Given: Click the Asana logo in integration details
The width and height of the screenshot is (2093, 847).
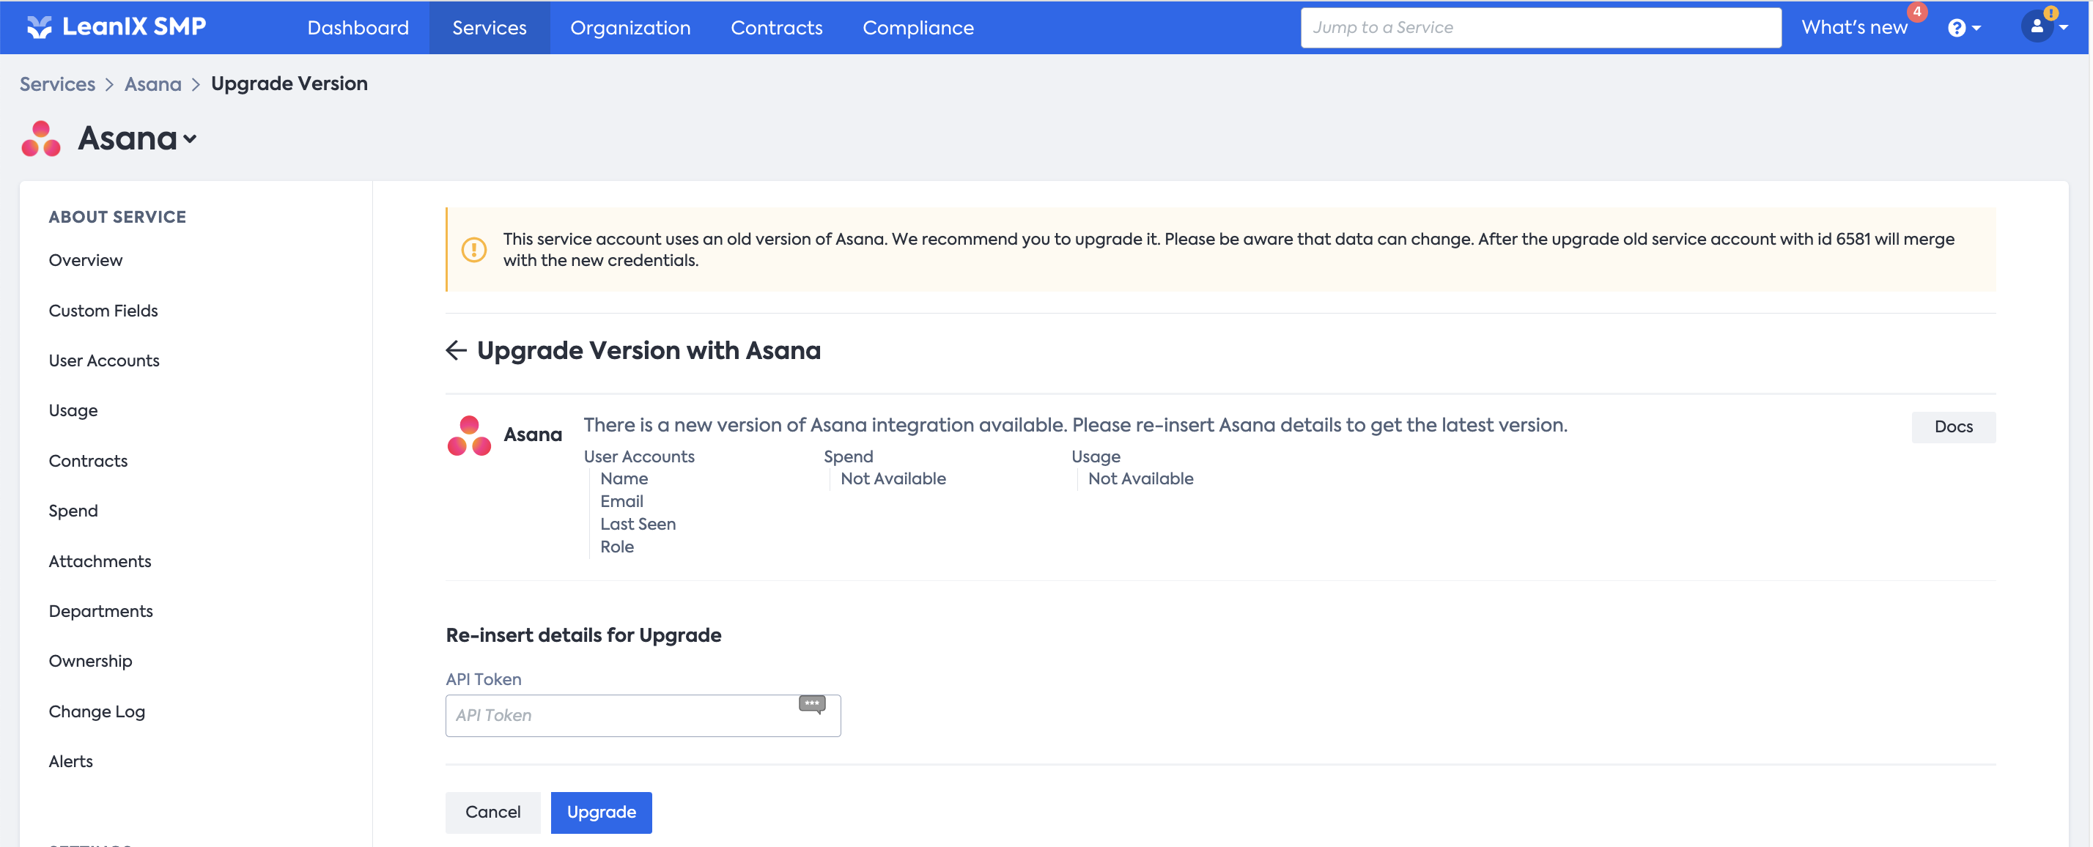Looking at the screenshot, I should tap(469, 435).
